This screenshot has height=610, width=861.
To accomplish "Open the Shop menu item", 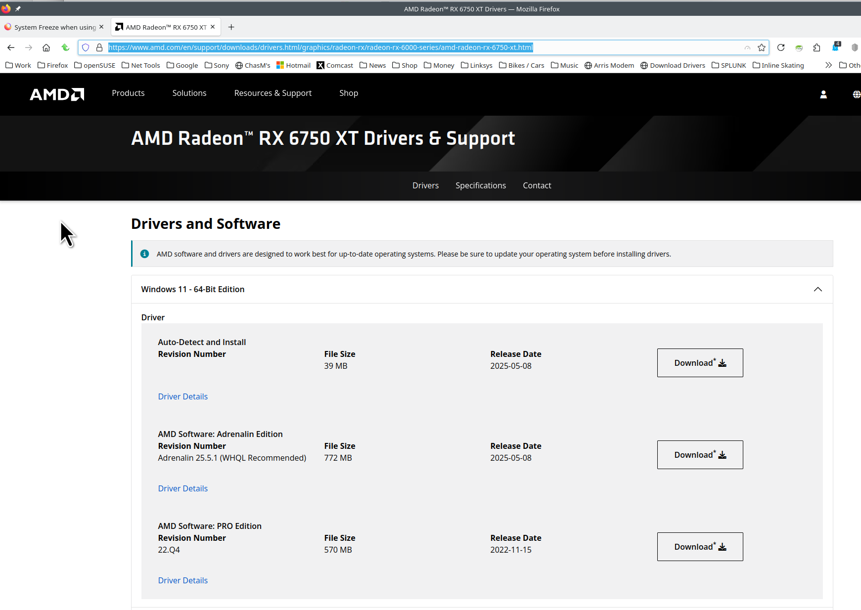I will click(349, 93).
